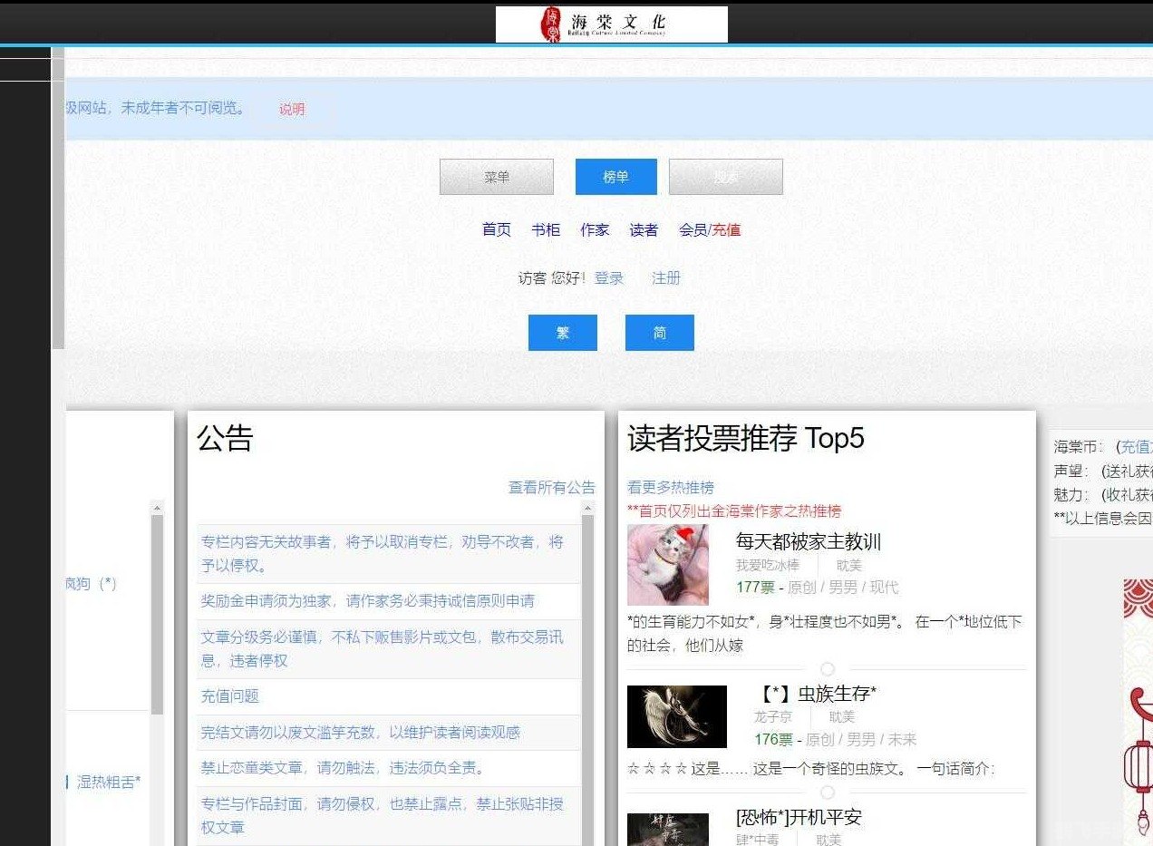Click the 海棠文化 logo at top
Viewport: 1153px width, 846px height.
tap(611, 23)
